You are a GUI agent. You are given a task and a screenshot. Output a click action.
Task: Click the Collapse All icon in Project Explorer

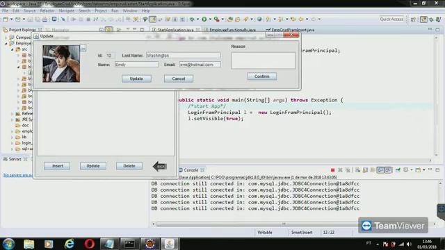[x=102, y=29]
